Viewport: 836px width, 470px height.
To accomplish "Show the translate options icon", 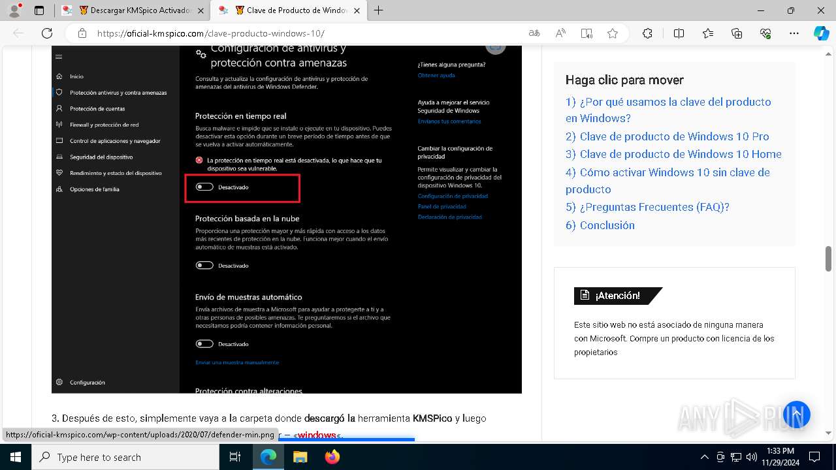I will pyautogui.click(x=534, y=33).
